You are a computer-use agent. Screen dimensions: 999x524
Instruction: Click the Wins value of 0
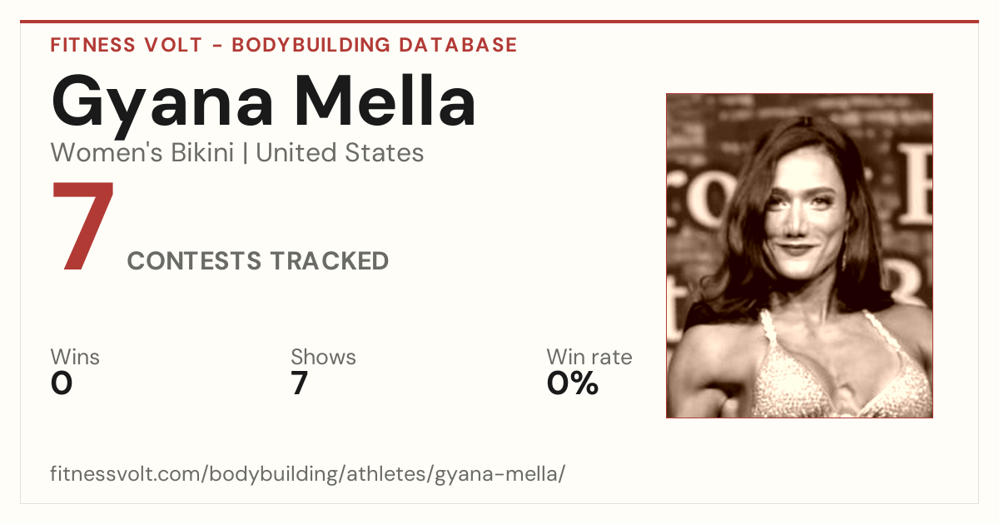tap(62, 383)
